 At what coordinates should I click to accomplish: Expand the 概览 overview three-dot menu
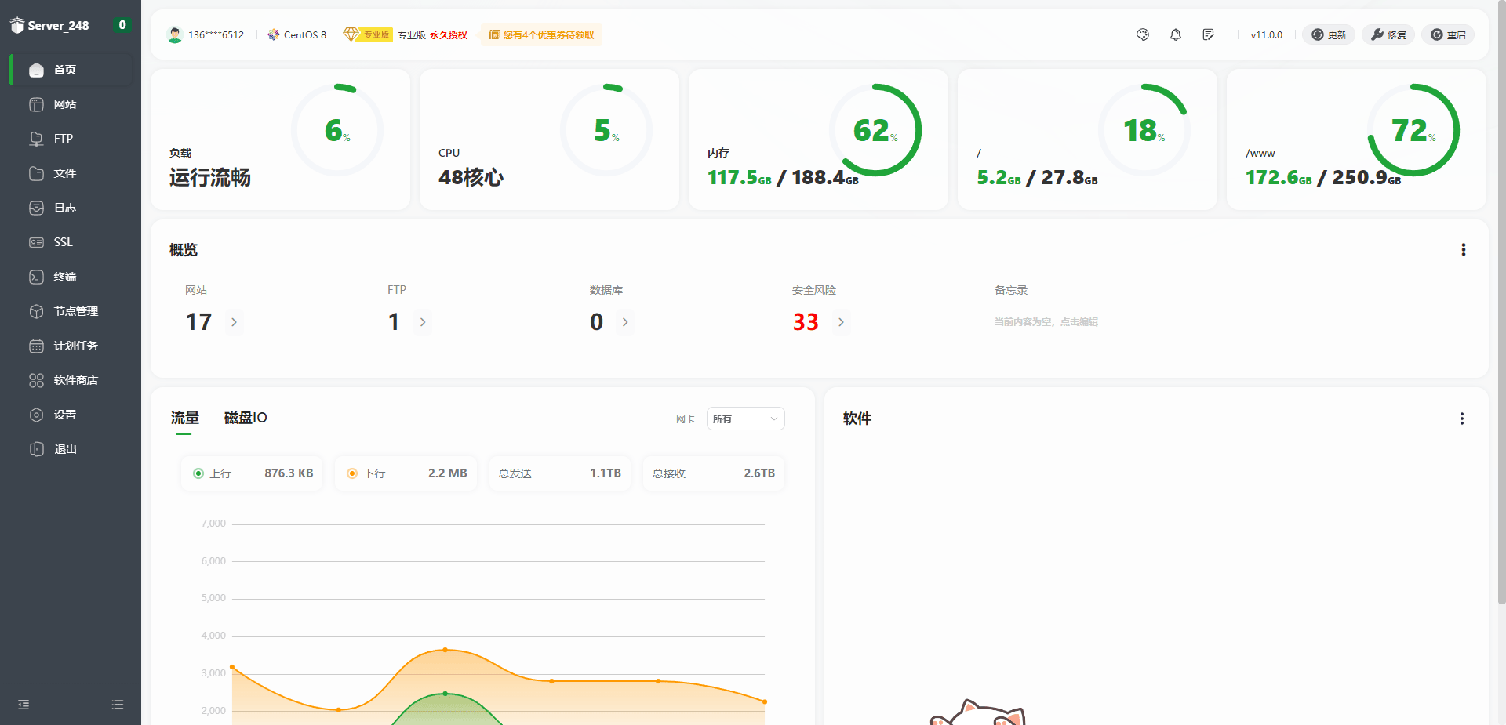tap(1463, 250)
